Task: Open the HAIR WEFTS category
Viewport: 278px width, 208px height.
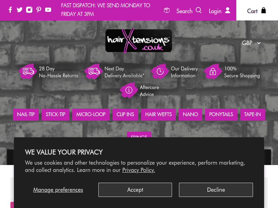Action: (158, 114)
